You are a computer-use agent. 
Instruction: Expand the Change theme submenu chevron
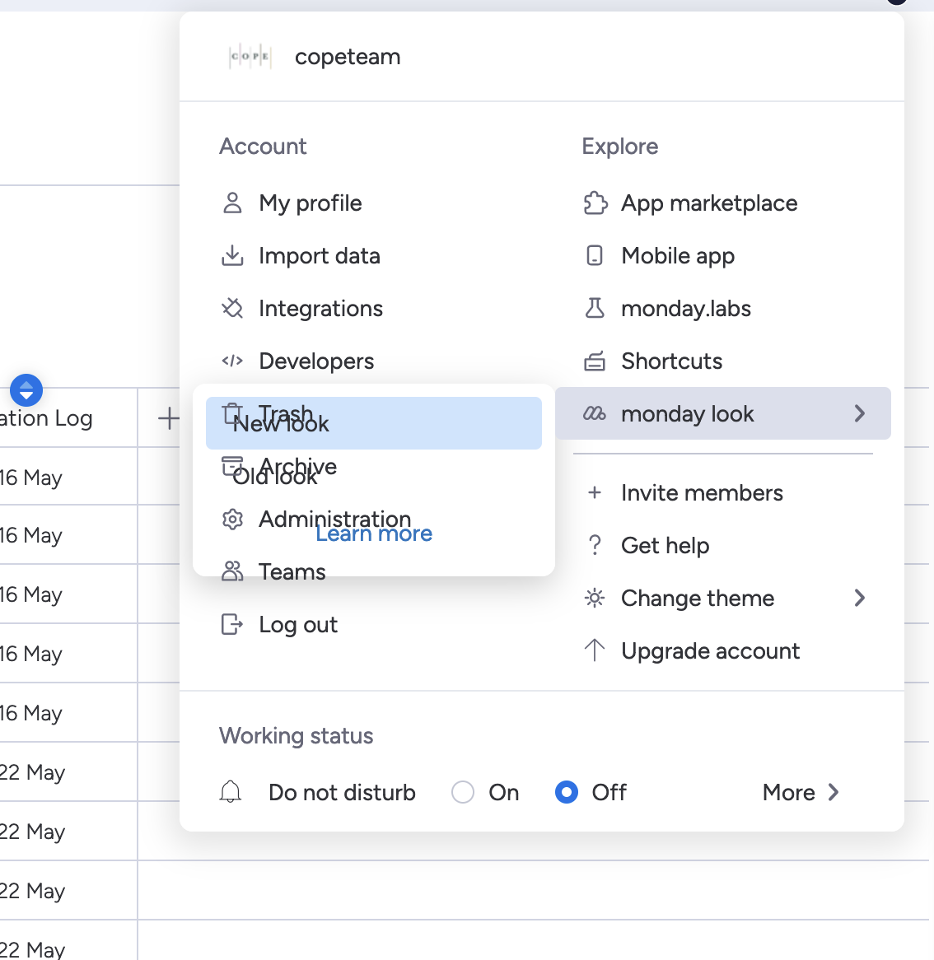[860, 598]
